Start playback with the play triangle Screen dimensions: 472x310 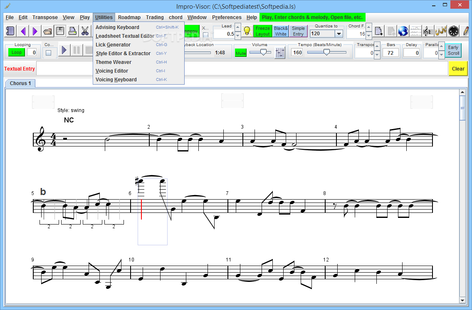coord(64,50)
